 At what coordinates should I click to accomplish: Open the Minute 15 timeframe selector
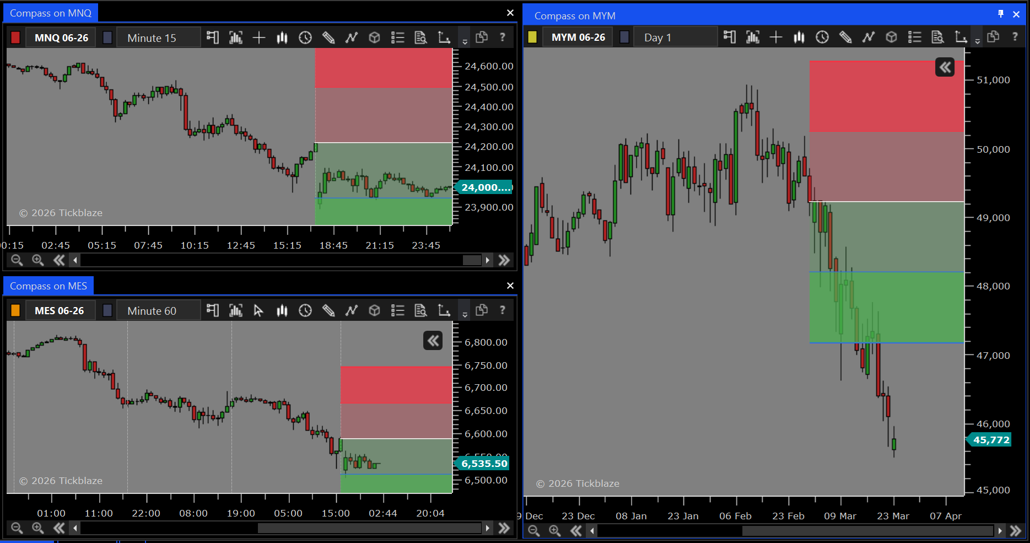coord(158,37)
